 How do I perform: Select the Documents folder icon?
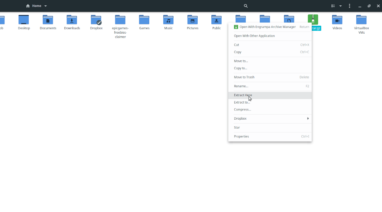click(x=48, y=20)
